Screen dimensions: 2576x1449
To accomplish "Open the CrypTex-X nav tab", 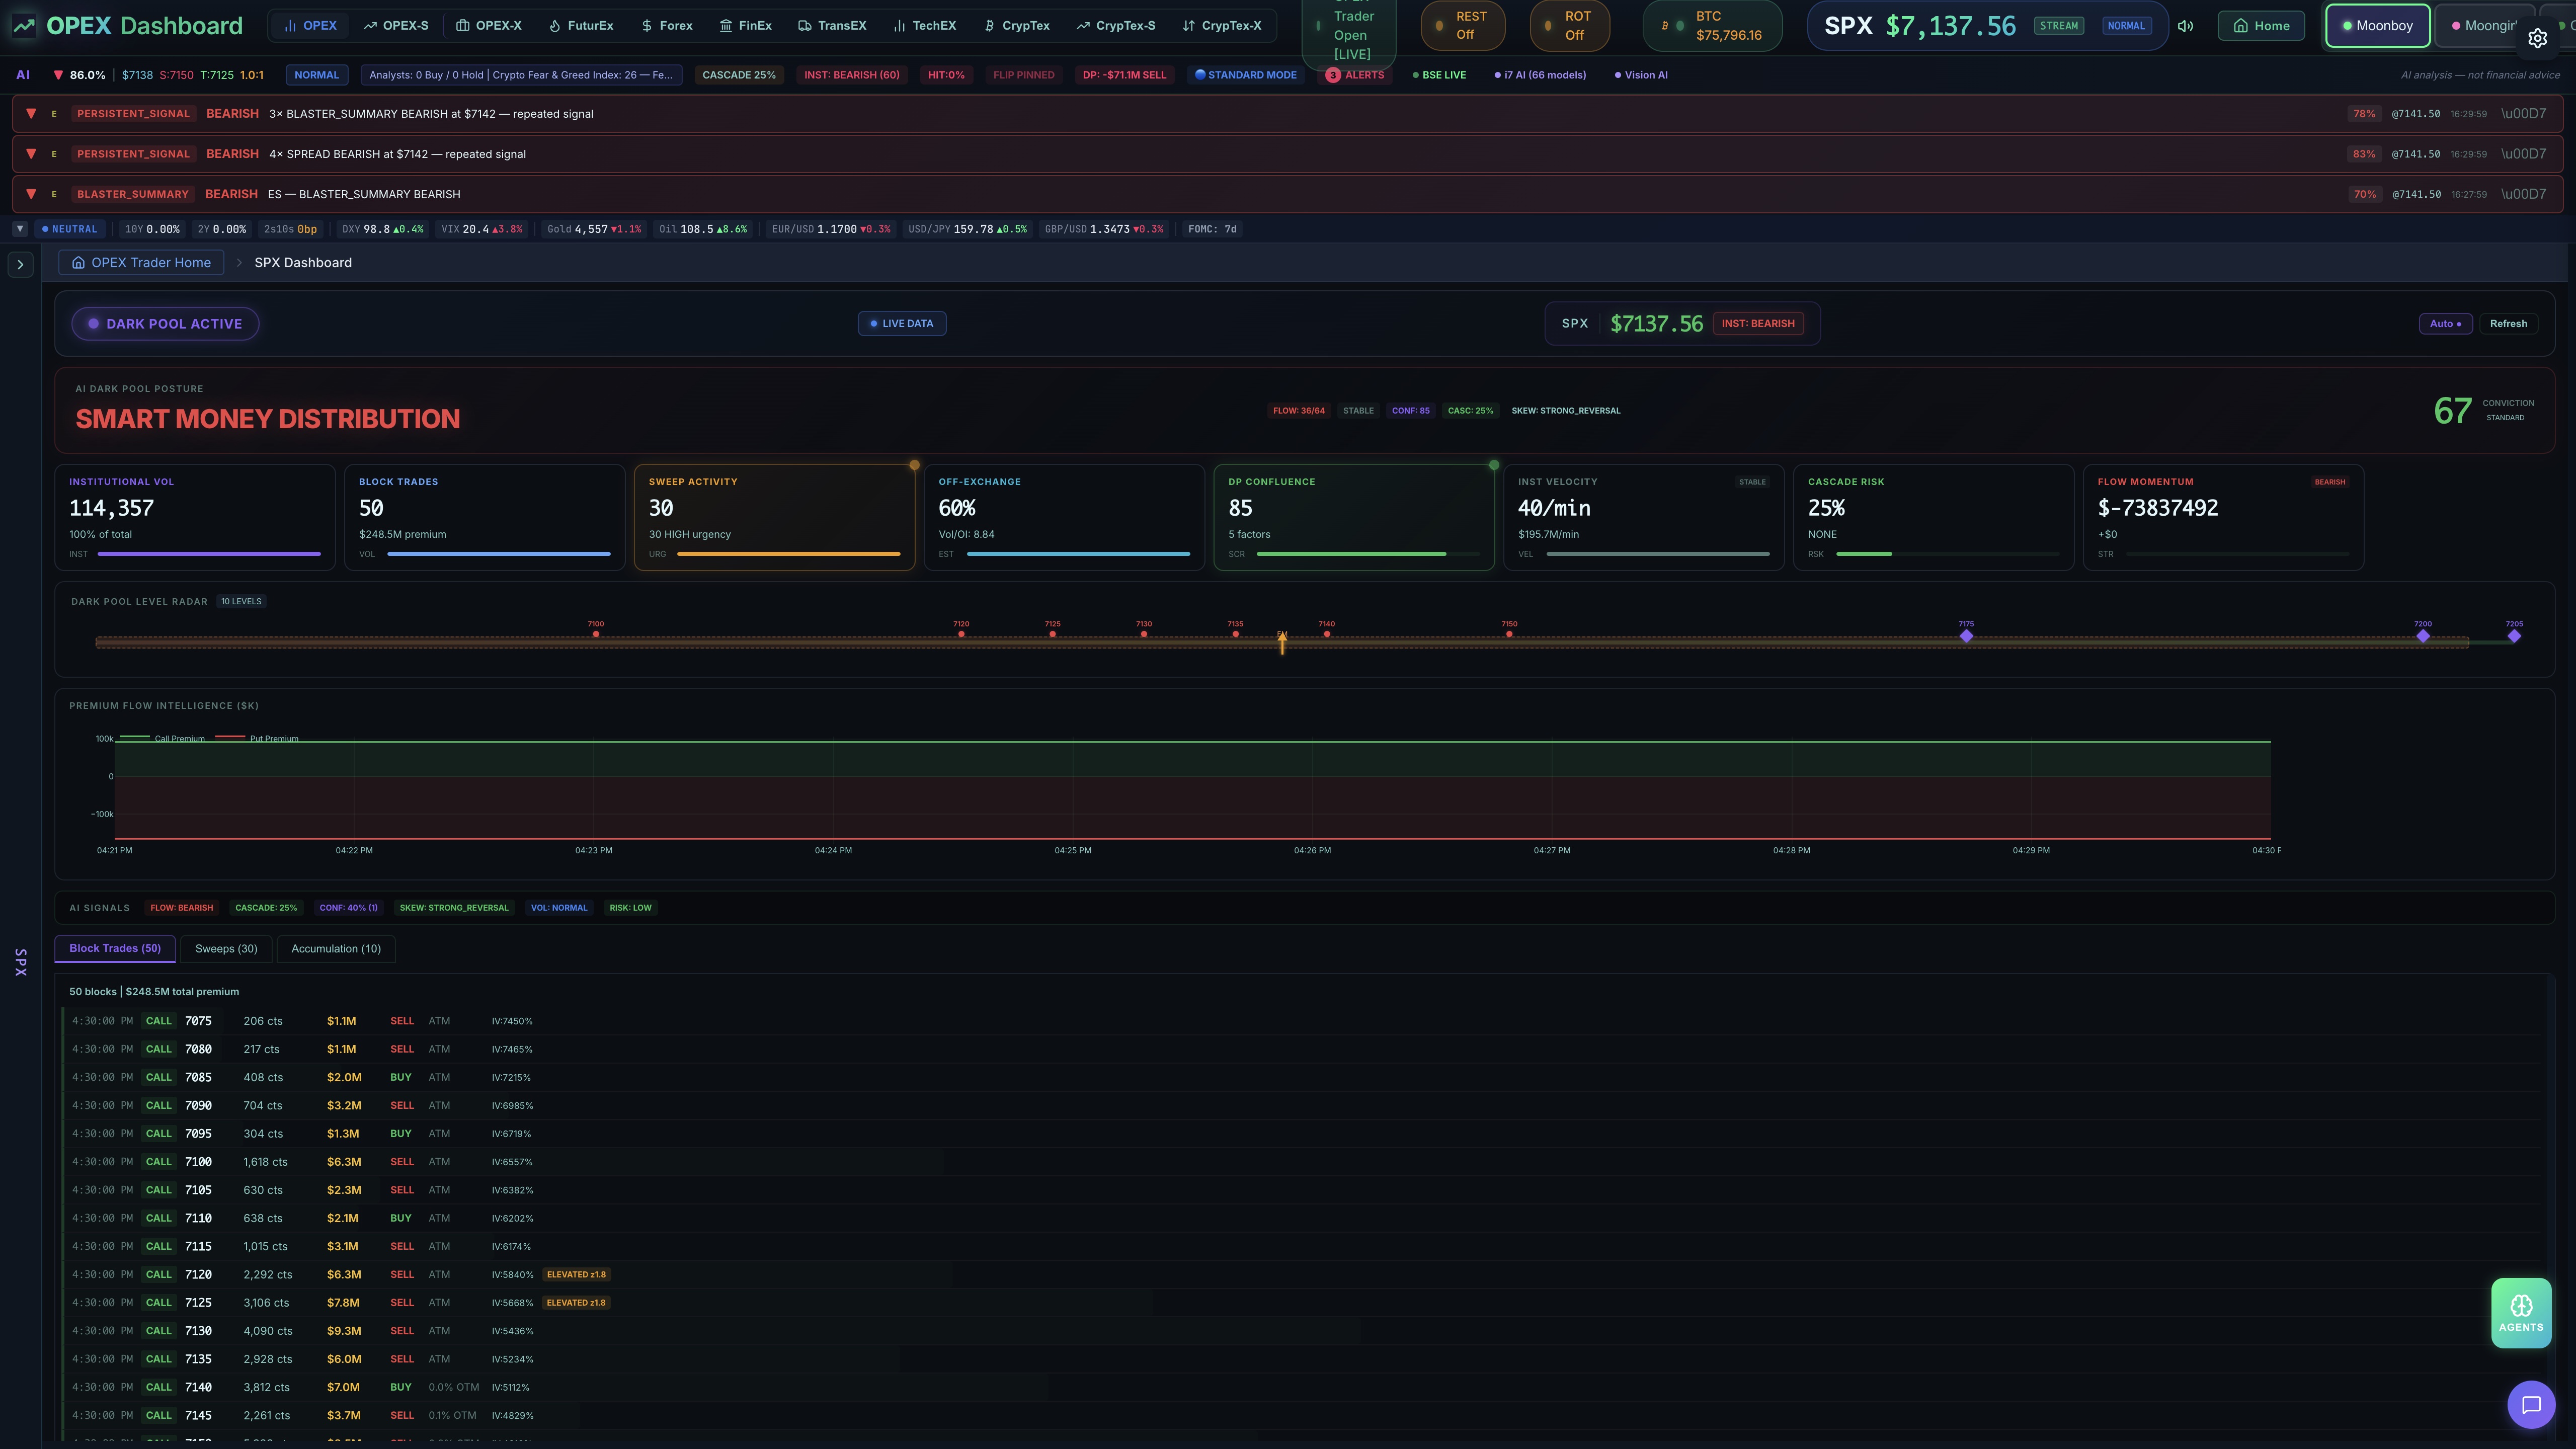I will [x=1222, y=26].
